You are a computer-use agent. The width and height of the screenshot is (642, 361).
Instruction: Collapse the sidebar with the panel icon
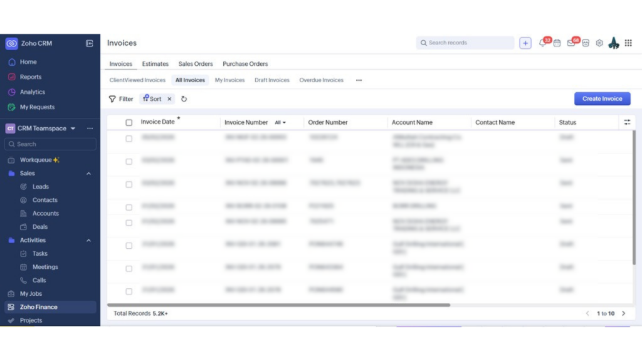click(89, 43)
